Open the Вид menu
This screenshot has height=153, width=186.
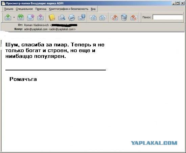(x=93, y=9)
